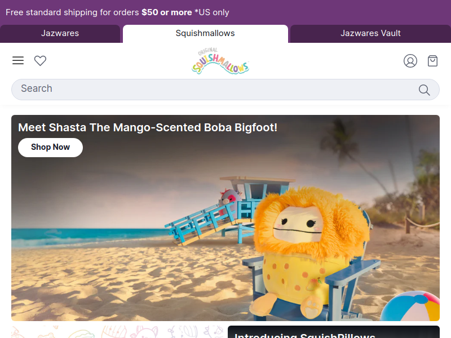
Task: Open the shopping bag cart icon
Action: click(x=432, y=61)
